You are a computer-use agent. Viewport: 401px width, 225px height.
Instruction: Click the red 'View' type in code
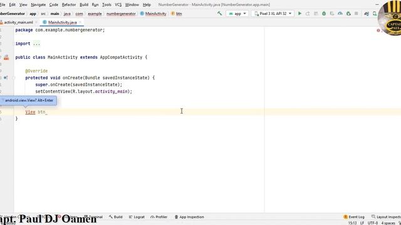point(30,112)
